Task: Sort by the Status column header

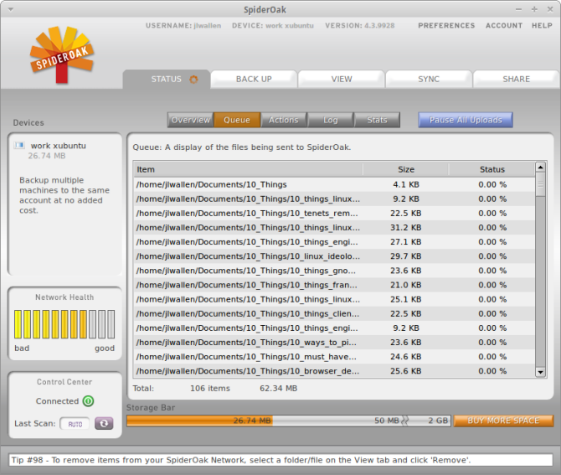Action: coord(492,169)
